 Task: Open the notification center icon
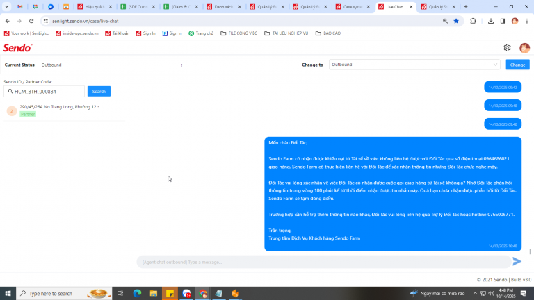coord(524,293)
